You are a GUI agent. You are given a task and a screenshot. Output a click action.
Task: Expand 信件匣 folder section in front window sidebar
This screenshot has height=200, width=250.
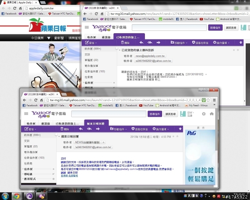pyautogui.click(x=23, y=169)
